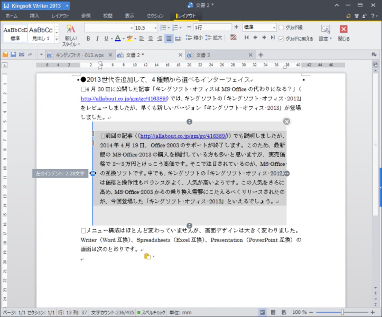Jump to the last paragraph
The width and height of the screenshot is (382, 317).
pos(272,38)
